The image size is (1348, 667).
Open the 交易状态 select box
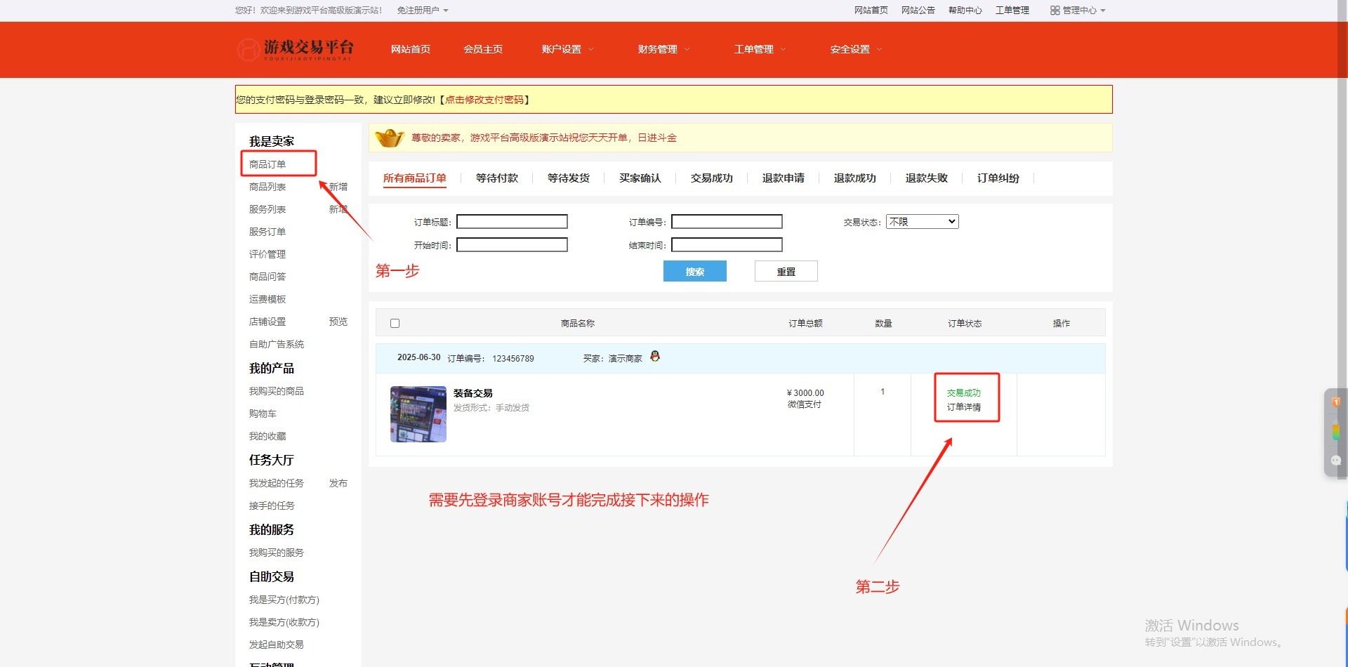coord(922,222)
